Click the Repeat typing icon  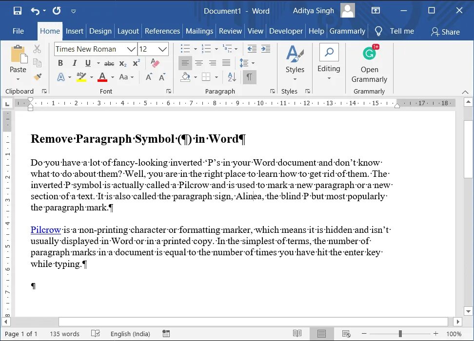click(57, 11)
